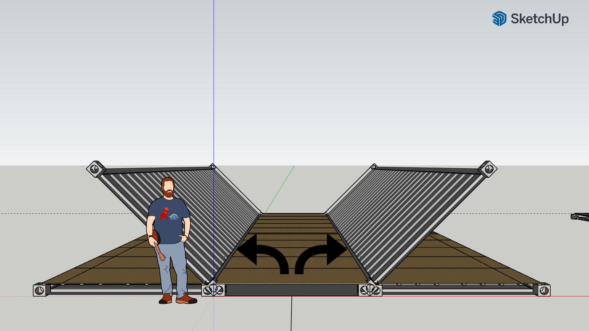
Task: Click the SketchUp logo icon
Action: tap(499, 19)
